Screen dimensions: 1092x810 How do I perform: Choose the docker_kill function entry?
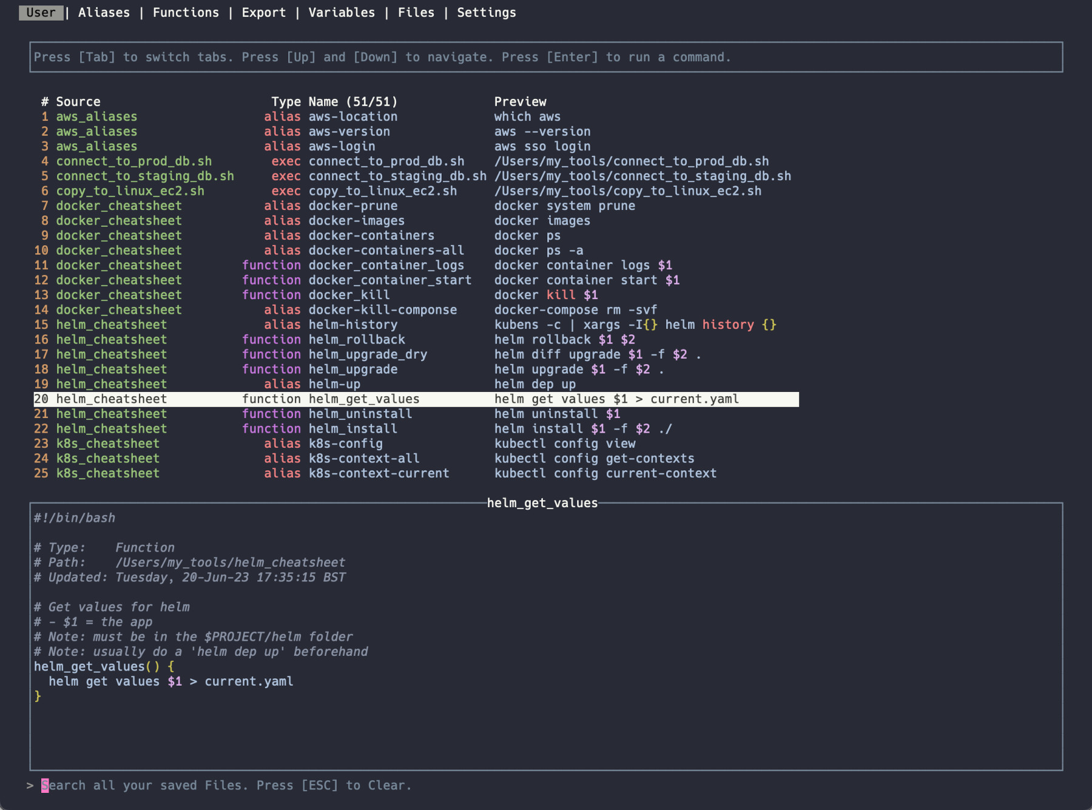(349, 295)
